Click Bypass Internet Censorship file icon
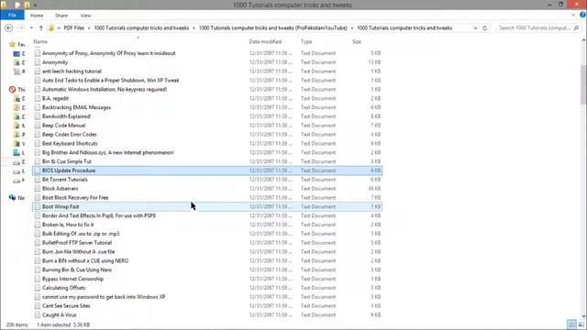 [x=37, y=279]
